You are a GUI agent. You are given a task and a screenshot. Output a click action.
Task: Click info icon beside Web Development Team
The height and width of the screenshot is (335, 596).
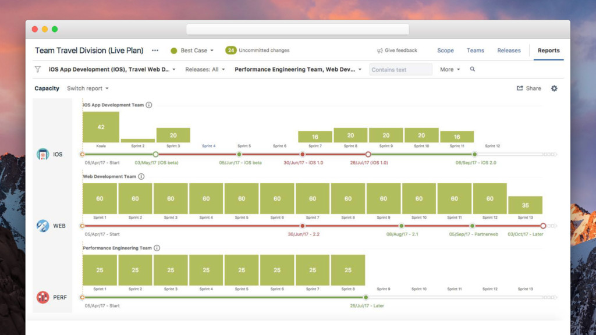coord(141,176)
